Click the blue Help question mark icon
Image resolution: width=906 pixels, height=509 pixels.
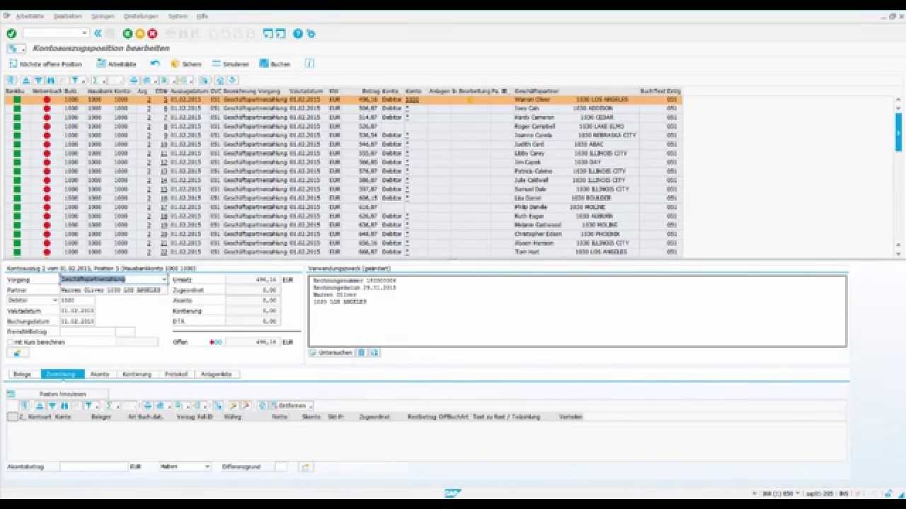(x=298, y=33)
